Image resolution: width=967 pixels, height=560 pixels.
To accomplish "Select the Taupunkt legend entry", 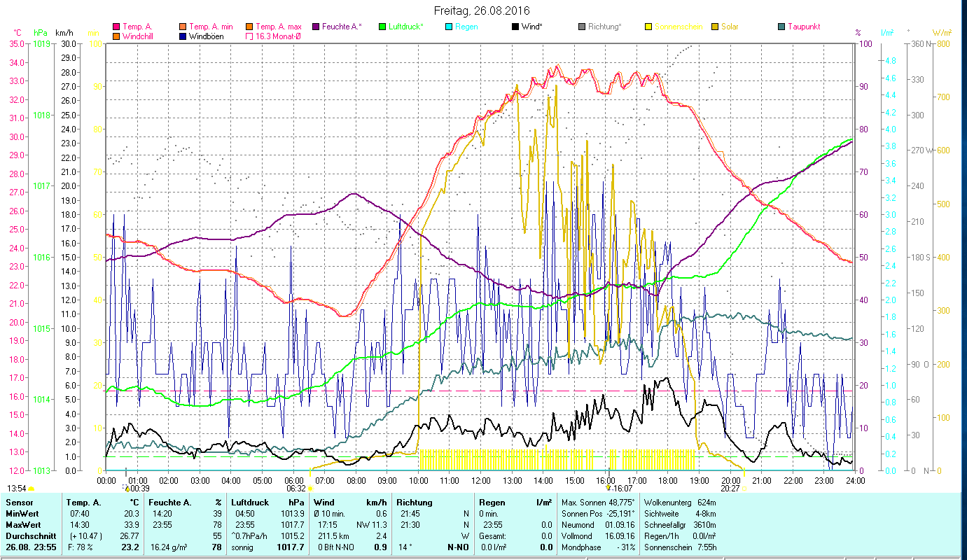I will point(798,27).
